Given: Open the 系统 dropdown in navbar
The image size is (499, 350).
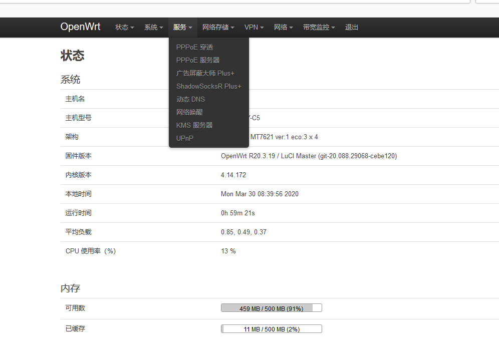Looking at the screenshot, I should point(153,28).
